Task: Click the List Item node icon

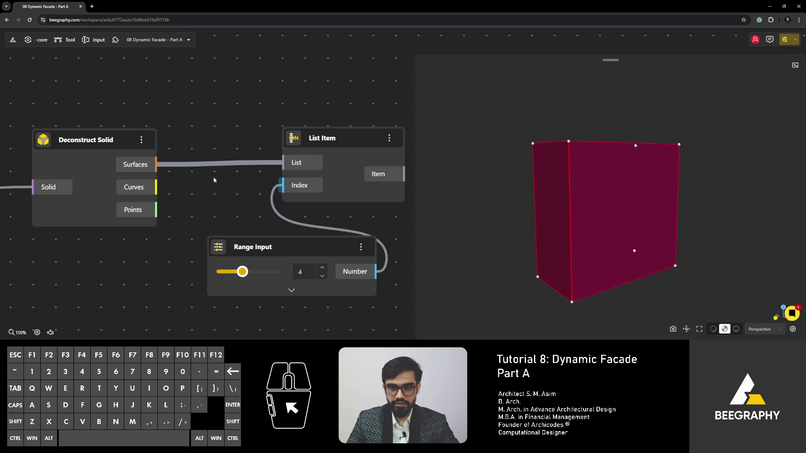Action: [x=294, y=138]
